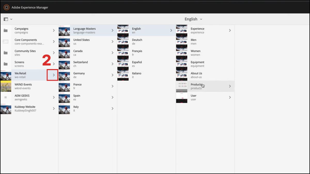Open the Women page row
This screenshot has height=174, width=310.
205,53
